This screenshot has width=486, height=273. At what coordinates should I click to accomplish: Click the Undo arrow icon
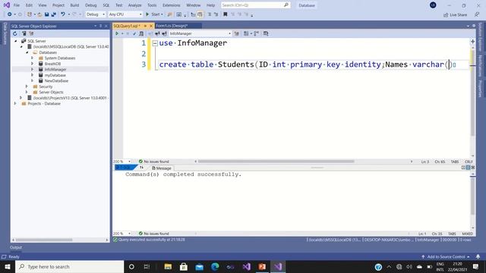pos(63,14)
